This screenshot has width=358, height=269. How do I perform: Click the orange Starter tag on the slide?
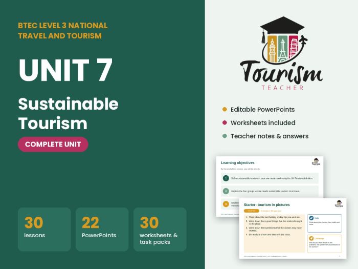252,211
